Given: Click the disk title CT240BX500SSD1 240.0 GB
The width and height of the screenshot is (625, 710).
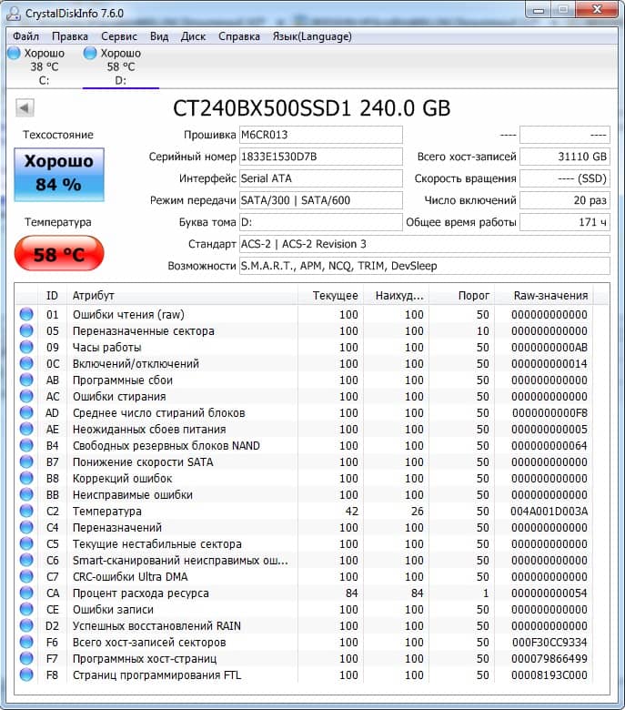Looking at the screenshot, I should (312, 108).
